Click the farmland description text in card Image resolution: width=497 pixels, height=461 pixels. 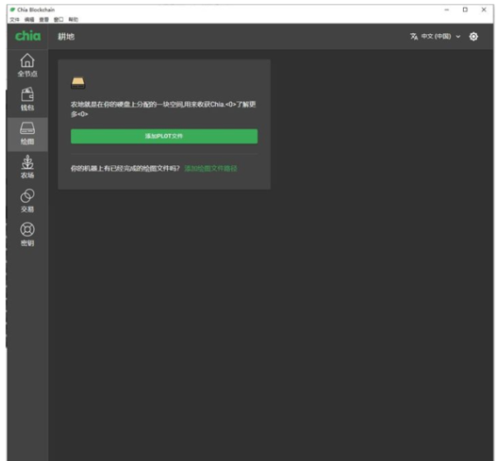(x=163, y=109)
